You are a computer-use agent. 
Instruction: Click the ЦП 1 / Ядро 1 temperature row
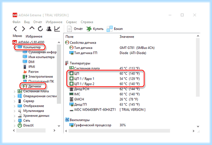point(105,79)
